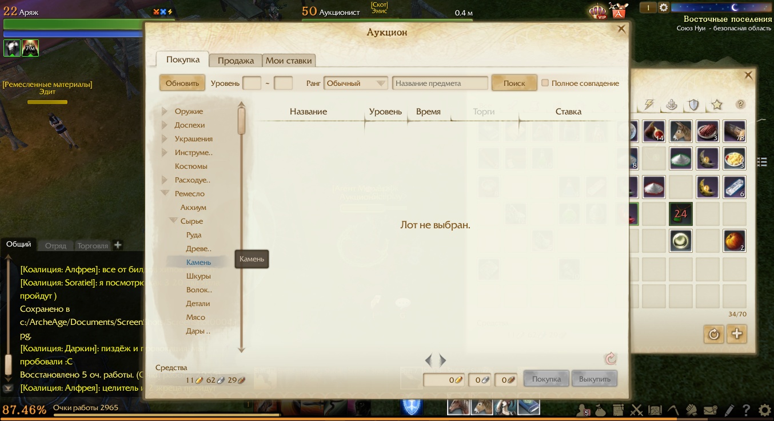Screen dimensions: 774x421
Task: Select the Шкуры subcategory
Action: 198,276
